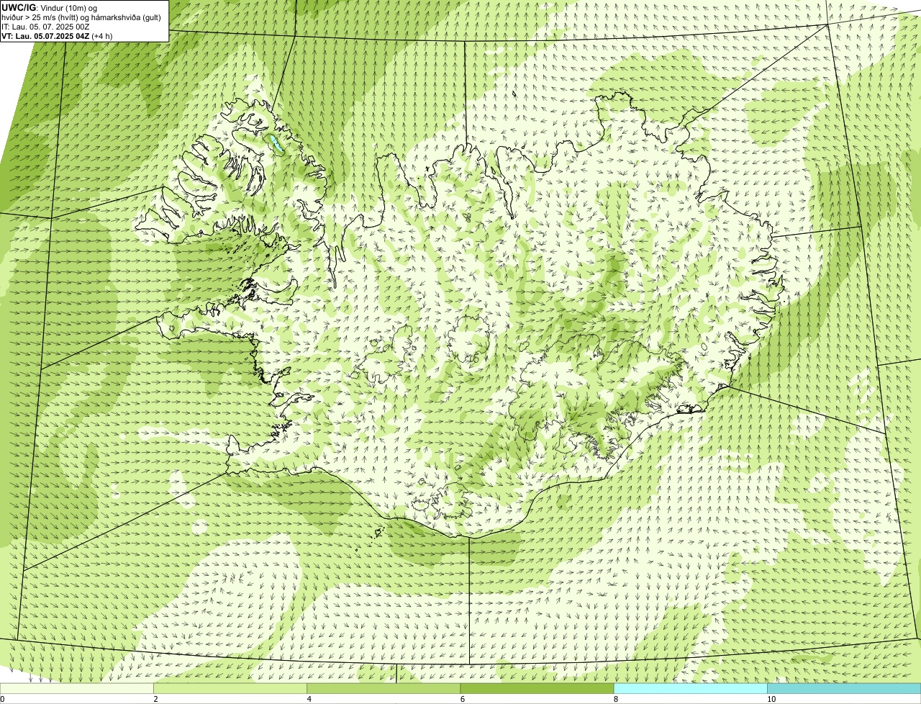Viewport: 921px width, 704px height.
Task: Click the legend swatch between 0 and 2
Action: [77, 689]
